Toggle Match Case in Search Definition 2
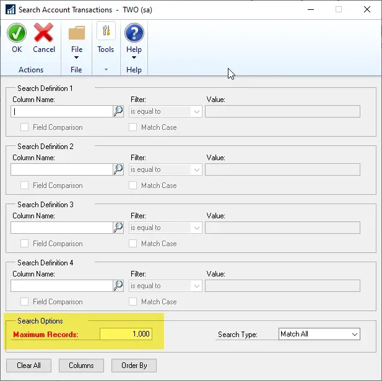 point(133,186)
